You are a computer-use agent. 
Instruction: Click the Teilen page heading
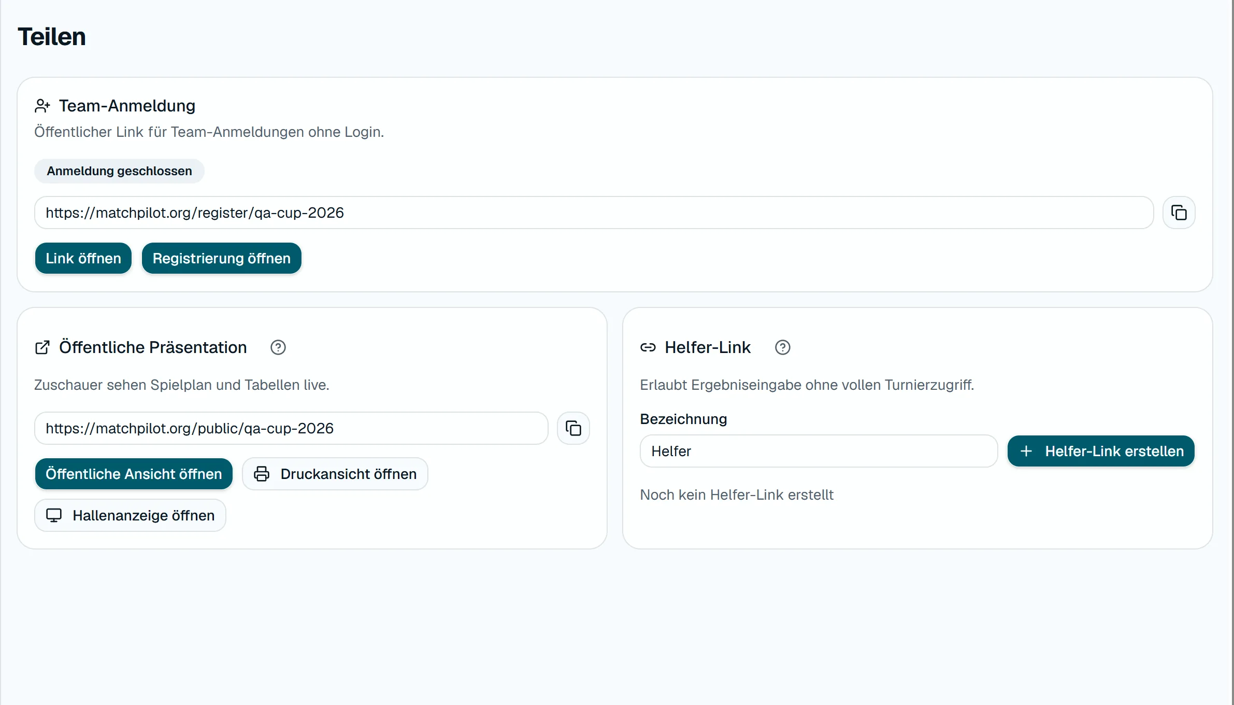52,37
